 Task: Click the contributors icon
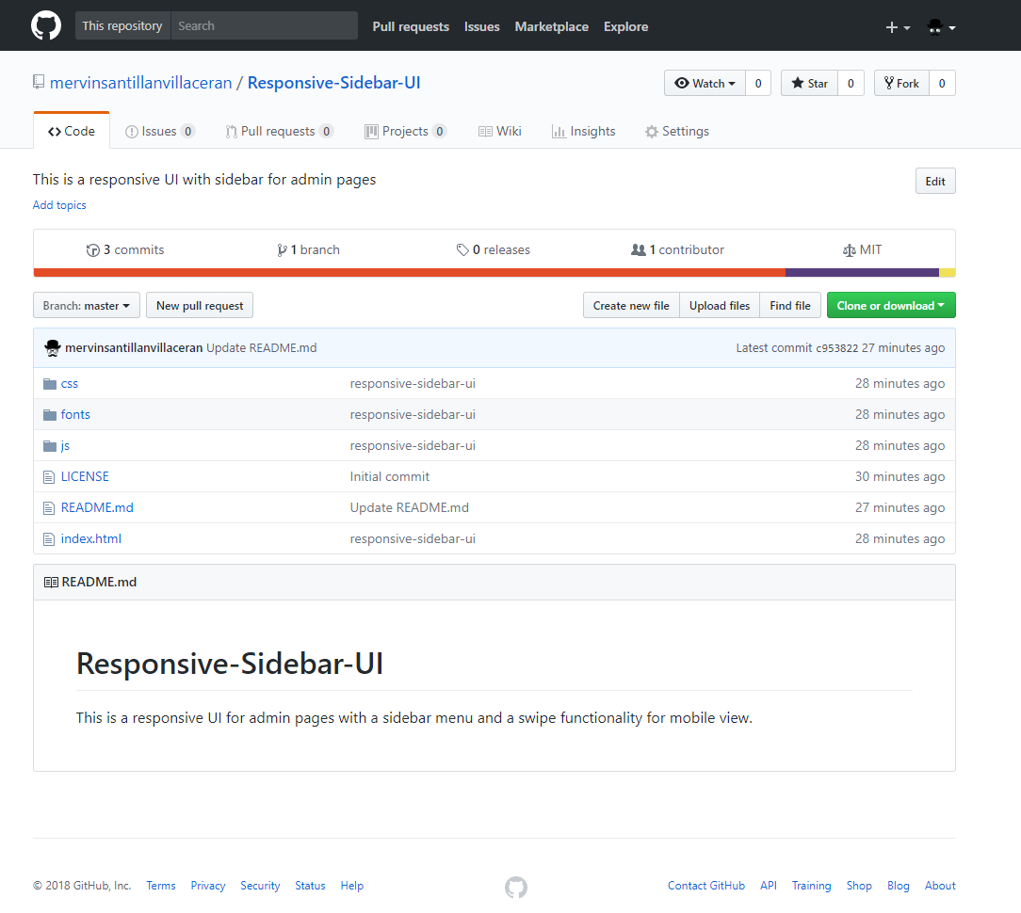coord(640,249)
